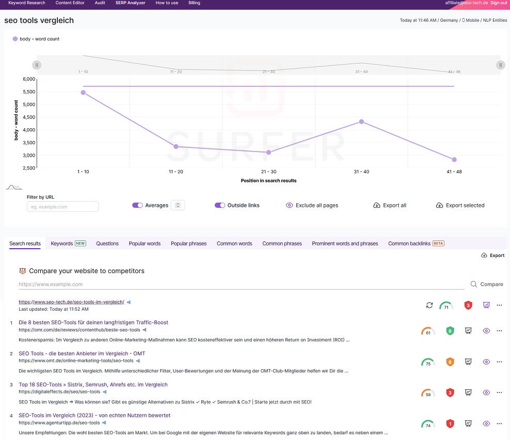Open the SERP Analyzer menu
The height and width of the screenshot is (440, 510).
click(130, 3)
